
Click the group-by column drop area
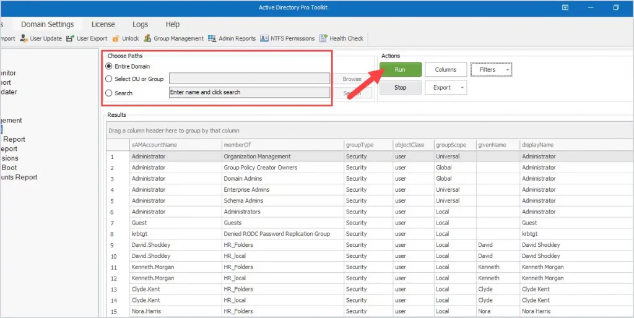(x=370, y=131)
